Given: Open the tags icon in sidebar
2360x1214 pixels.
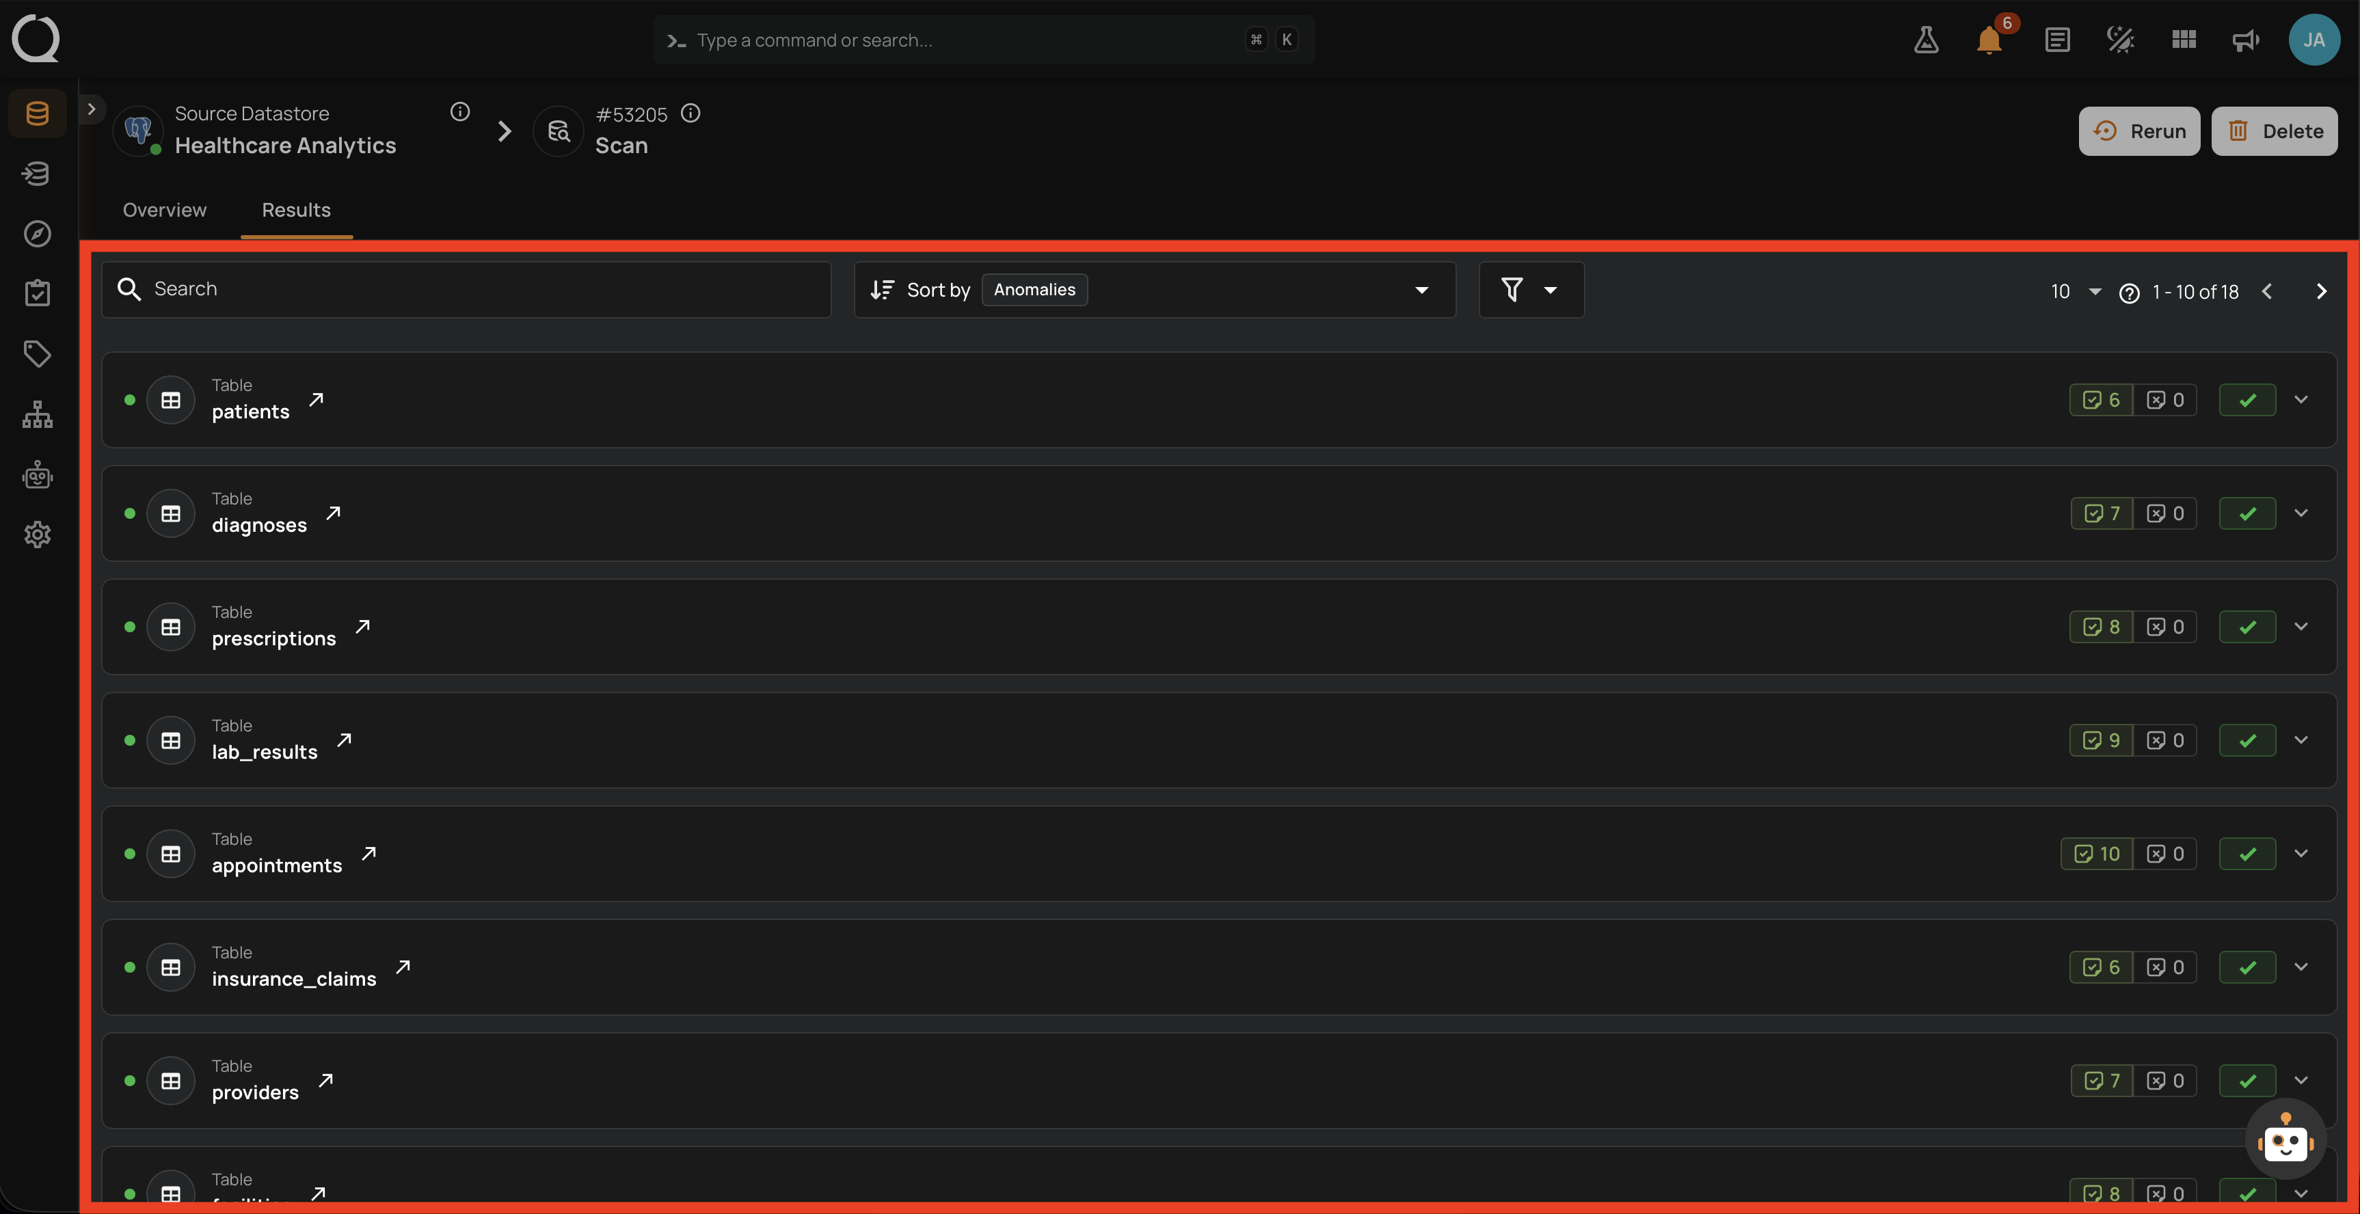Looking at the screenshot, I should tap(38, 353).
